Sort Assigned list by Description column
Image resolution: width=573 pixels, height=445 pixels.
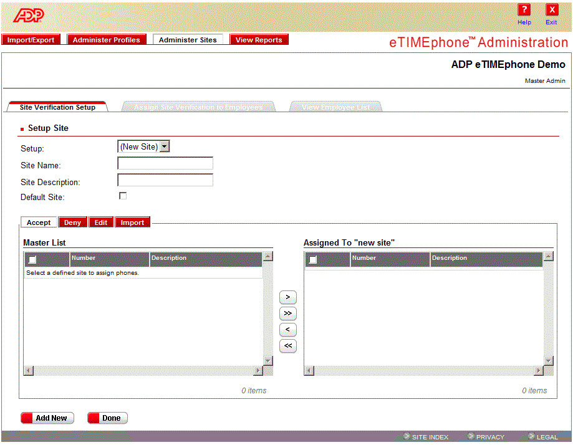[486, 258]
